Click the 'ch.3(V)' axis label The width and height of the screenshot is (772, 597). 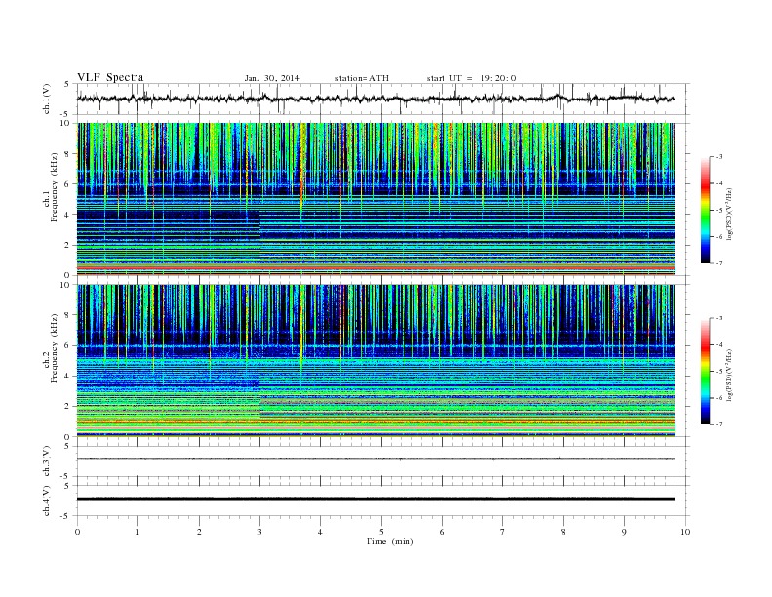pos(47,461)
